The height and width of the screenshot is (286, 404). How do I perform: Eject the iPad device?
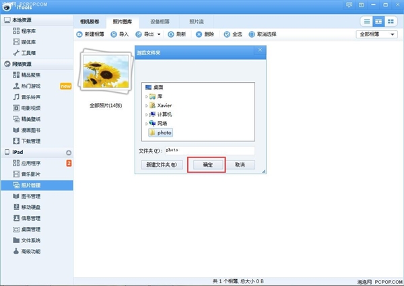coord(69,153)
